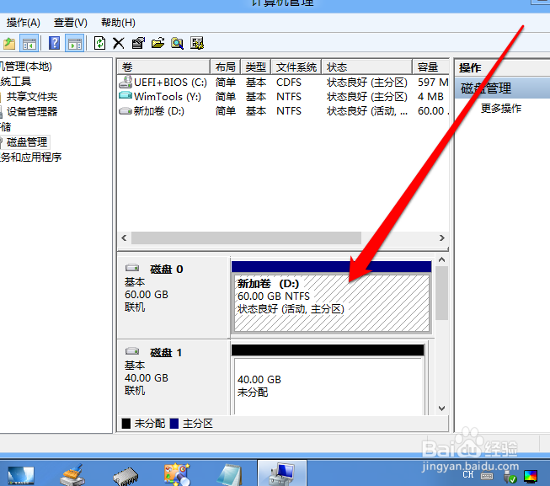
Task: Click the properties toolbar icon
Action: (138, 44)
